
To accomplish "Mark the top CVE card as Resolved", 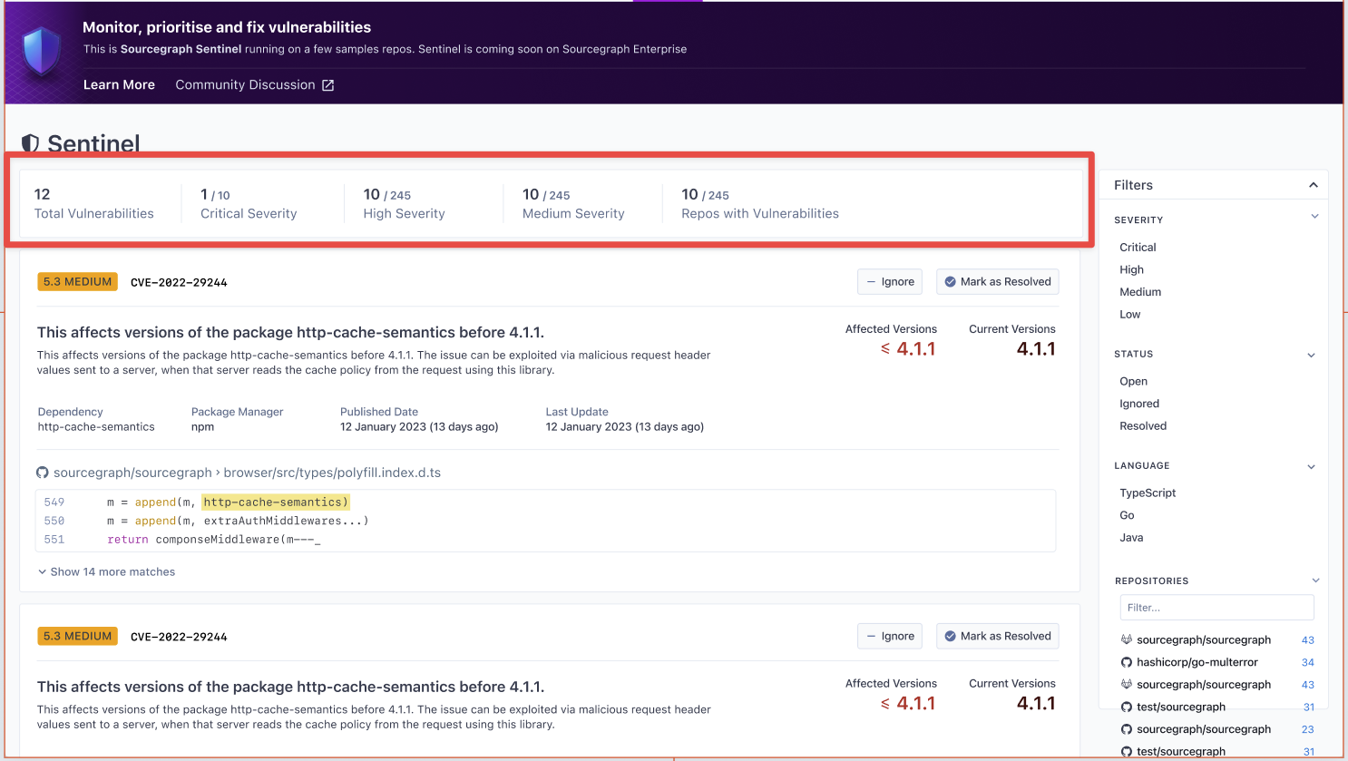I will coord(998,282).
